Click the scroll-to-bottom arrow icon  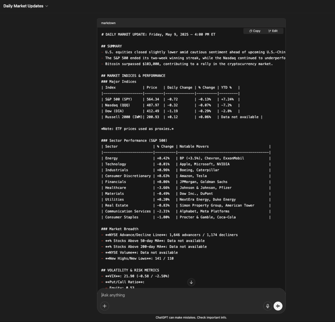191,282
